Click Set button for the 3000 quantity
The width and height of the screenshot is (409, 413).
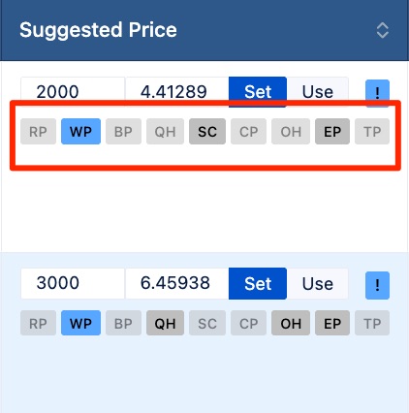[258, 283]
